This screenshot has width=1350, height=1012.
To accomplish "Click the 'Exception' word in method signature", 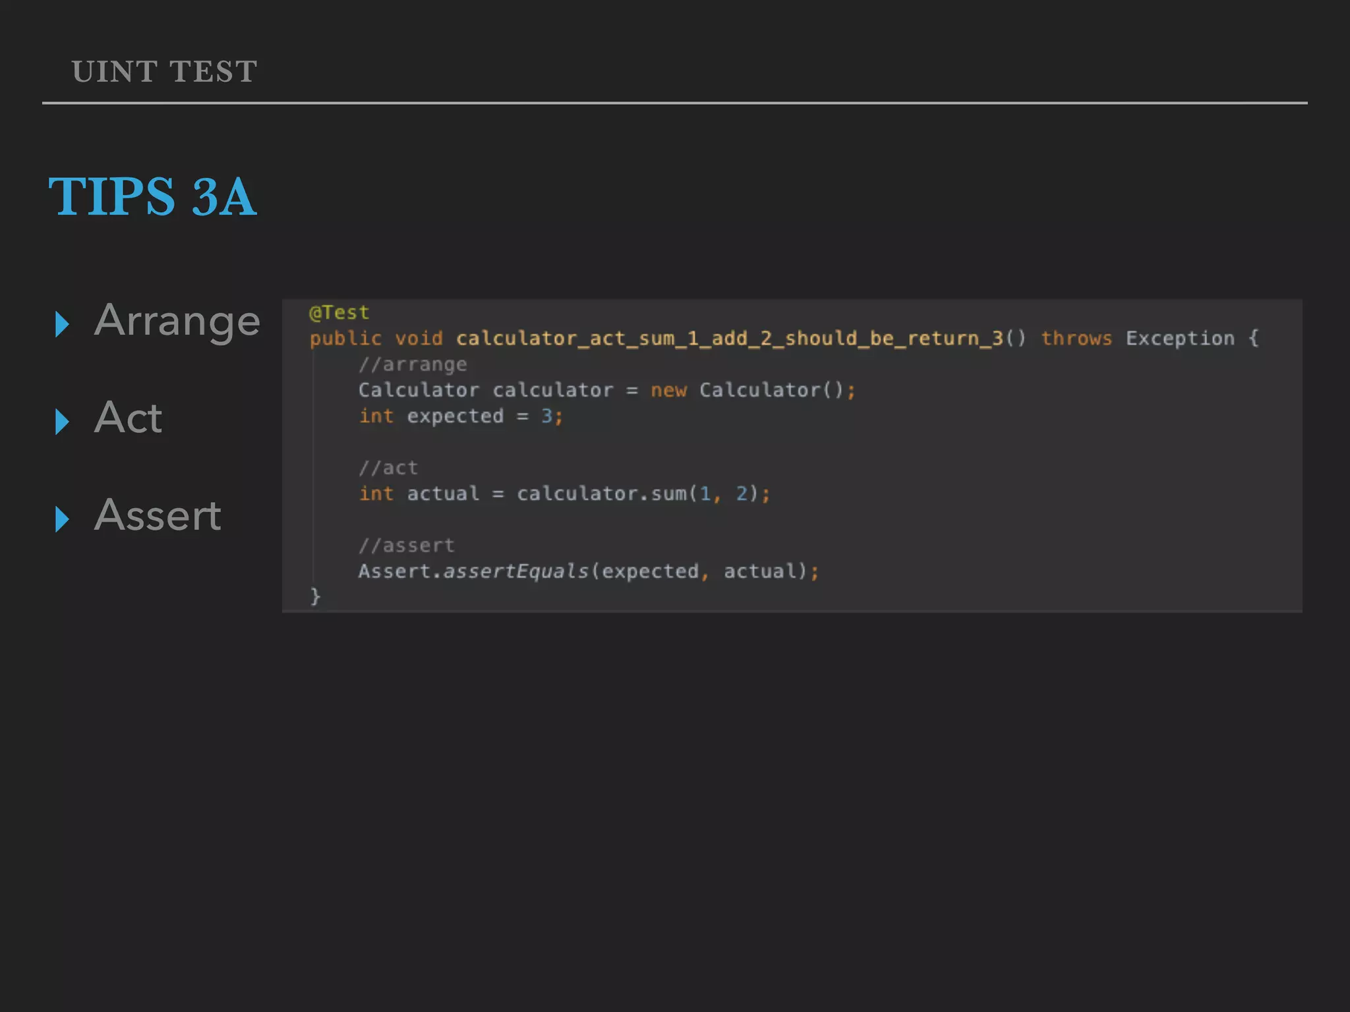I will point(1180,339).
